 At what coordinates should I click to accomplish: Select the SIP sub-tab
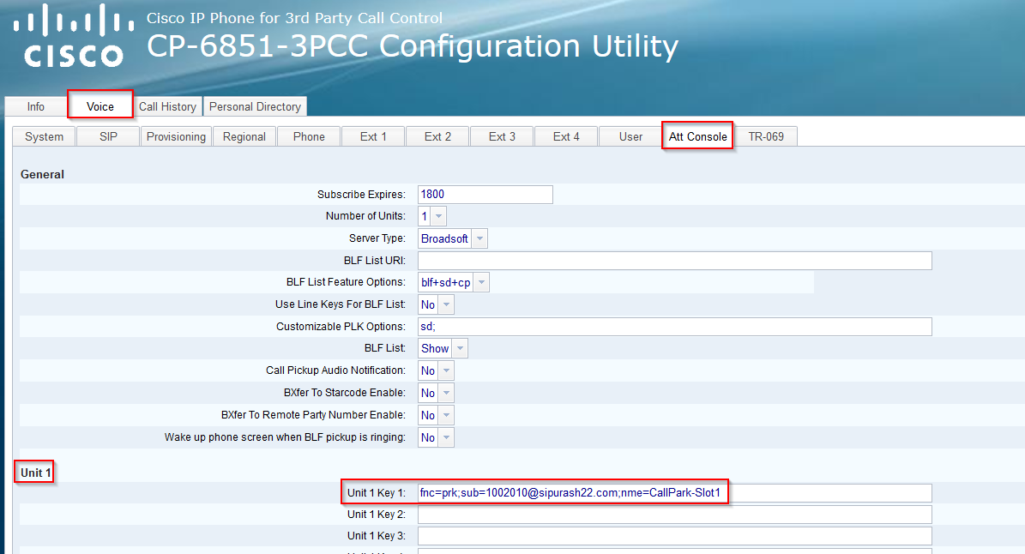point(107,135)
